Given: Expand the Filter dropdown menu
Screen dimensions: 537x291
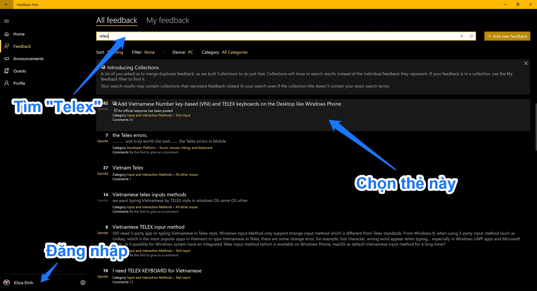Looking at the screenshot, I should pyautogui.click(x=149, y=52).
